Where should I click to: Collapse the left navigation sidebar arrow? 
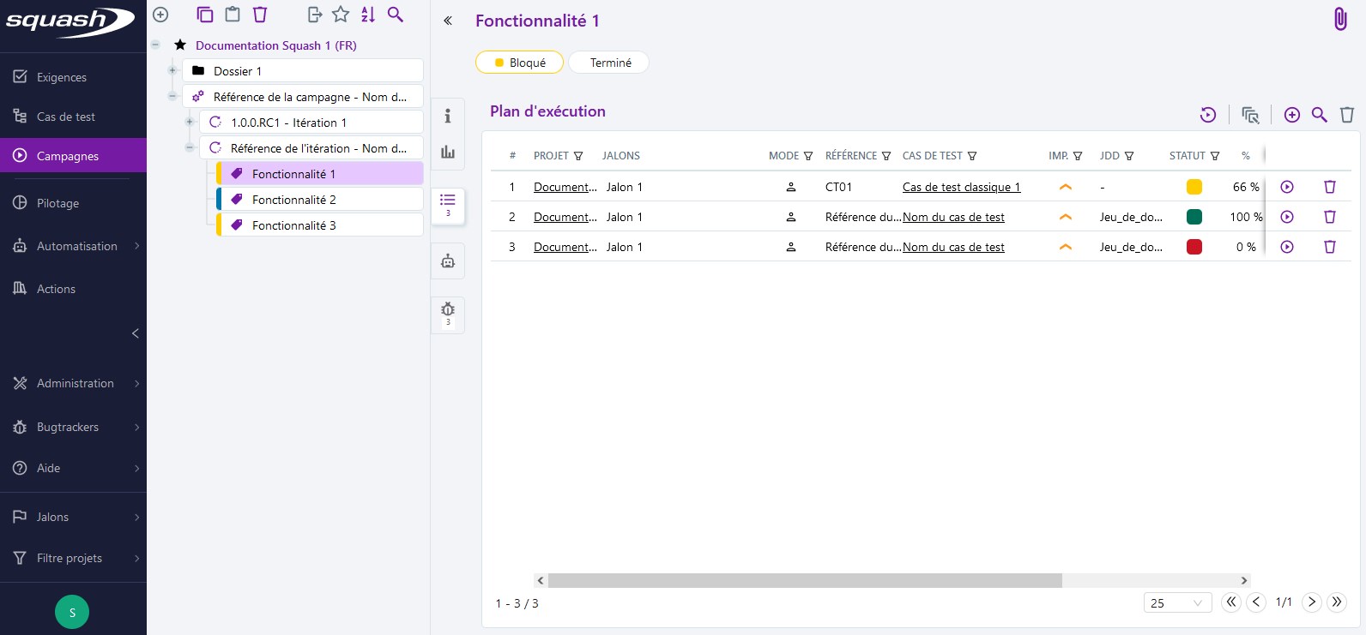[x=135, y=333]
